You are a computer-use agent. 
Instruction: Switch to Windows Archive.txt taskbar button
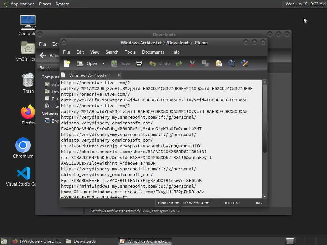(x=145, y=241)
